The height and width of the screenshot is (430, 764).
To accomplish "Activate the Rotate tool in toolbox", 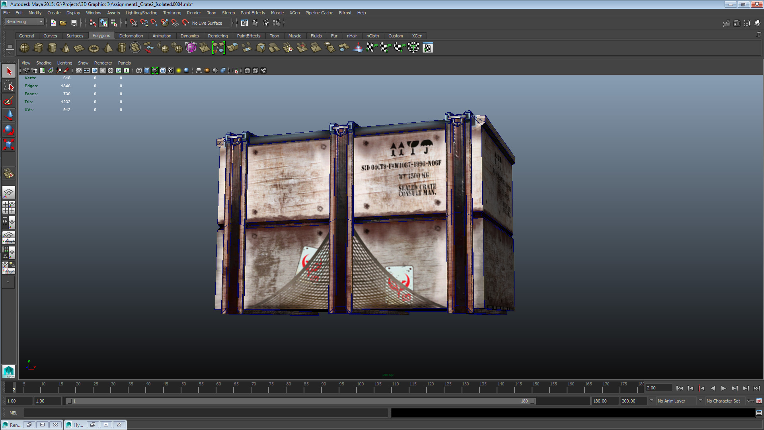I will [x=9, y=130].
